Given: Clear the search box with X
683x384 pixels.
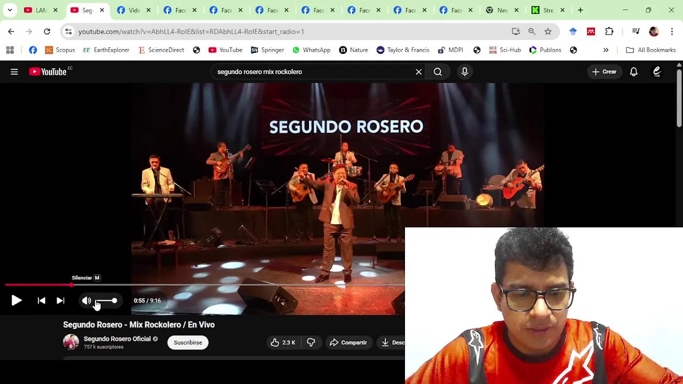Looking at the screenshot, I should 419,71.
